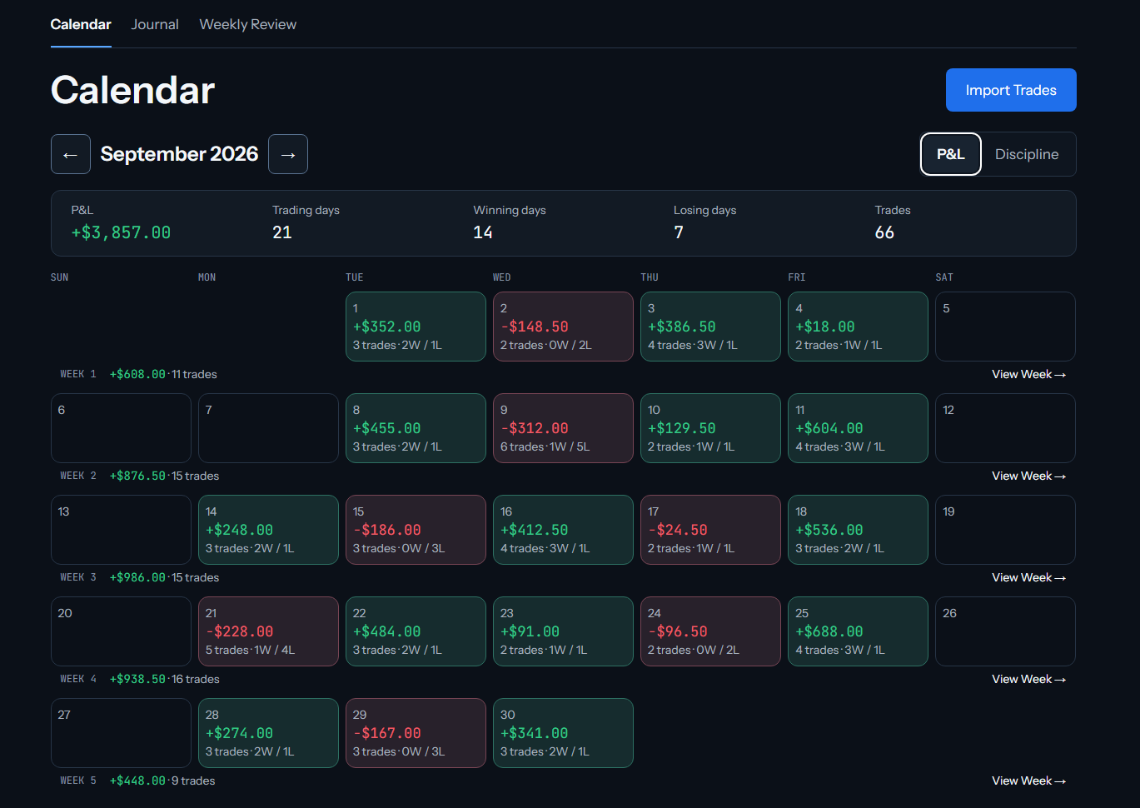View Week 1 details
This screenshot has height=808, width=1140.
(x=1028, y=374)
